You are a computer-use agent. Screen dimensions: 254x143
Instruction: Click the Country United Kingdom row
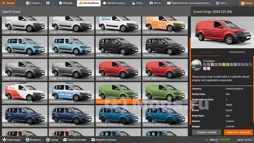(x=222, y=89)
